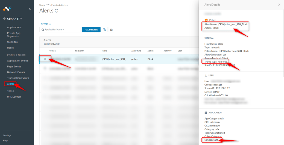Open the filter funnel options icon
This screenshot has height=145, width=284.
point(104,30)
